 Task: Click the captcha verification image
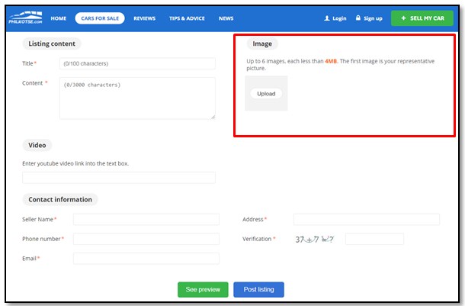(315, 239)
